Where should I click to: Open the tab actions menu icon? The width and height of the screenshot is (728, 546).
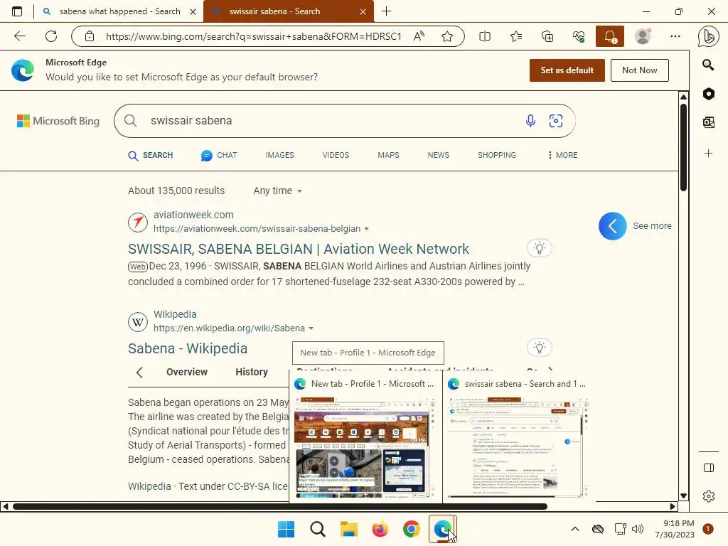17,11
